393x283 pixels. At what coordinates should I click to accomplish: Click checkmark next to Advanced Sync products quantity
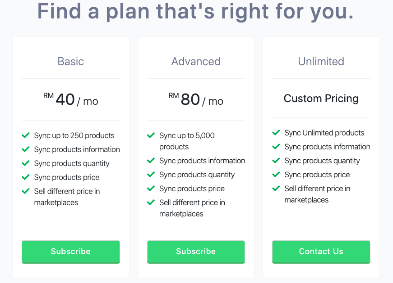point(151,174)
